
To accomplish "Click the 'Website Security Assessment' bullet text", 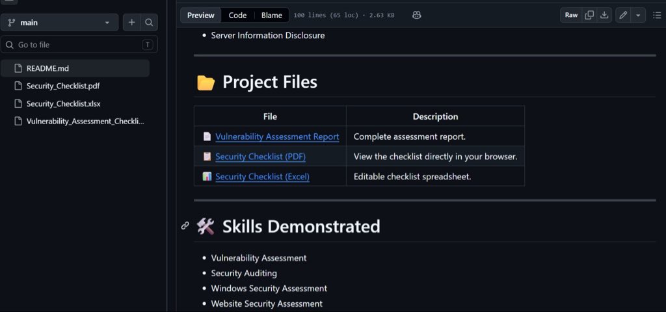I will pos(267,304).
